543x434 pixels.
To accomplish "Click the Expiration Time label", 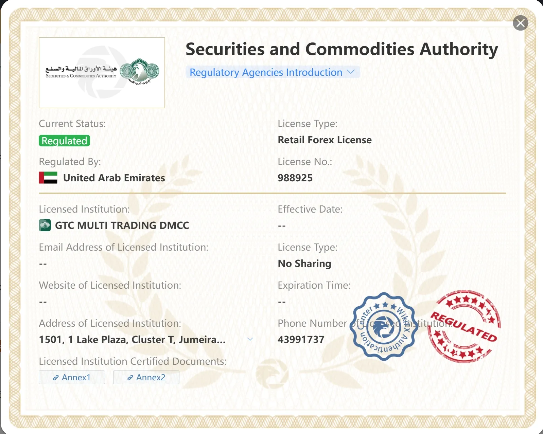I will [x=314, y=285].
